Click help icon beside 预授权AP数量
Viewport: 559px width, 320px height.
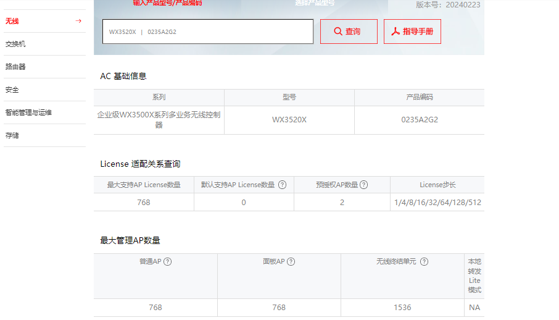pos(363,185)
